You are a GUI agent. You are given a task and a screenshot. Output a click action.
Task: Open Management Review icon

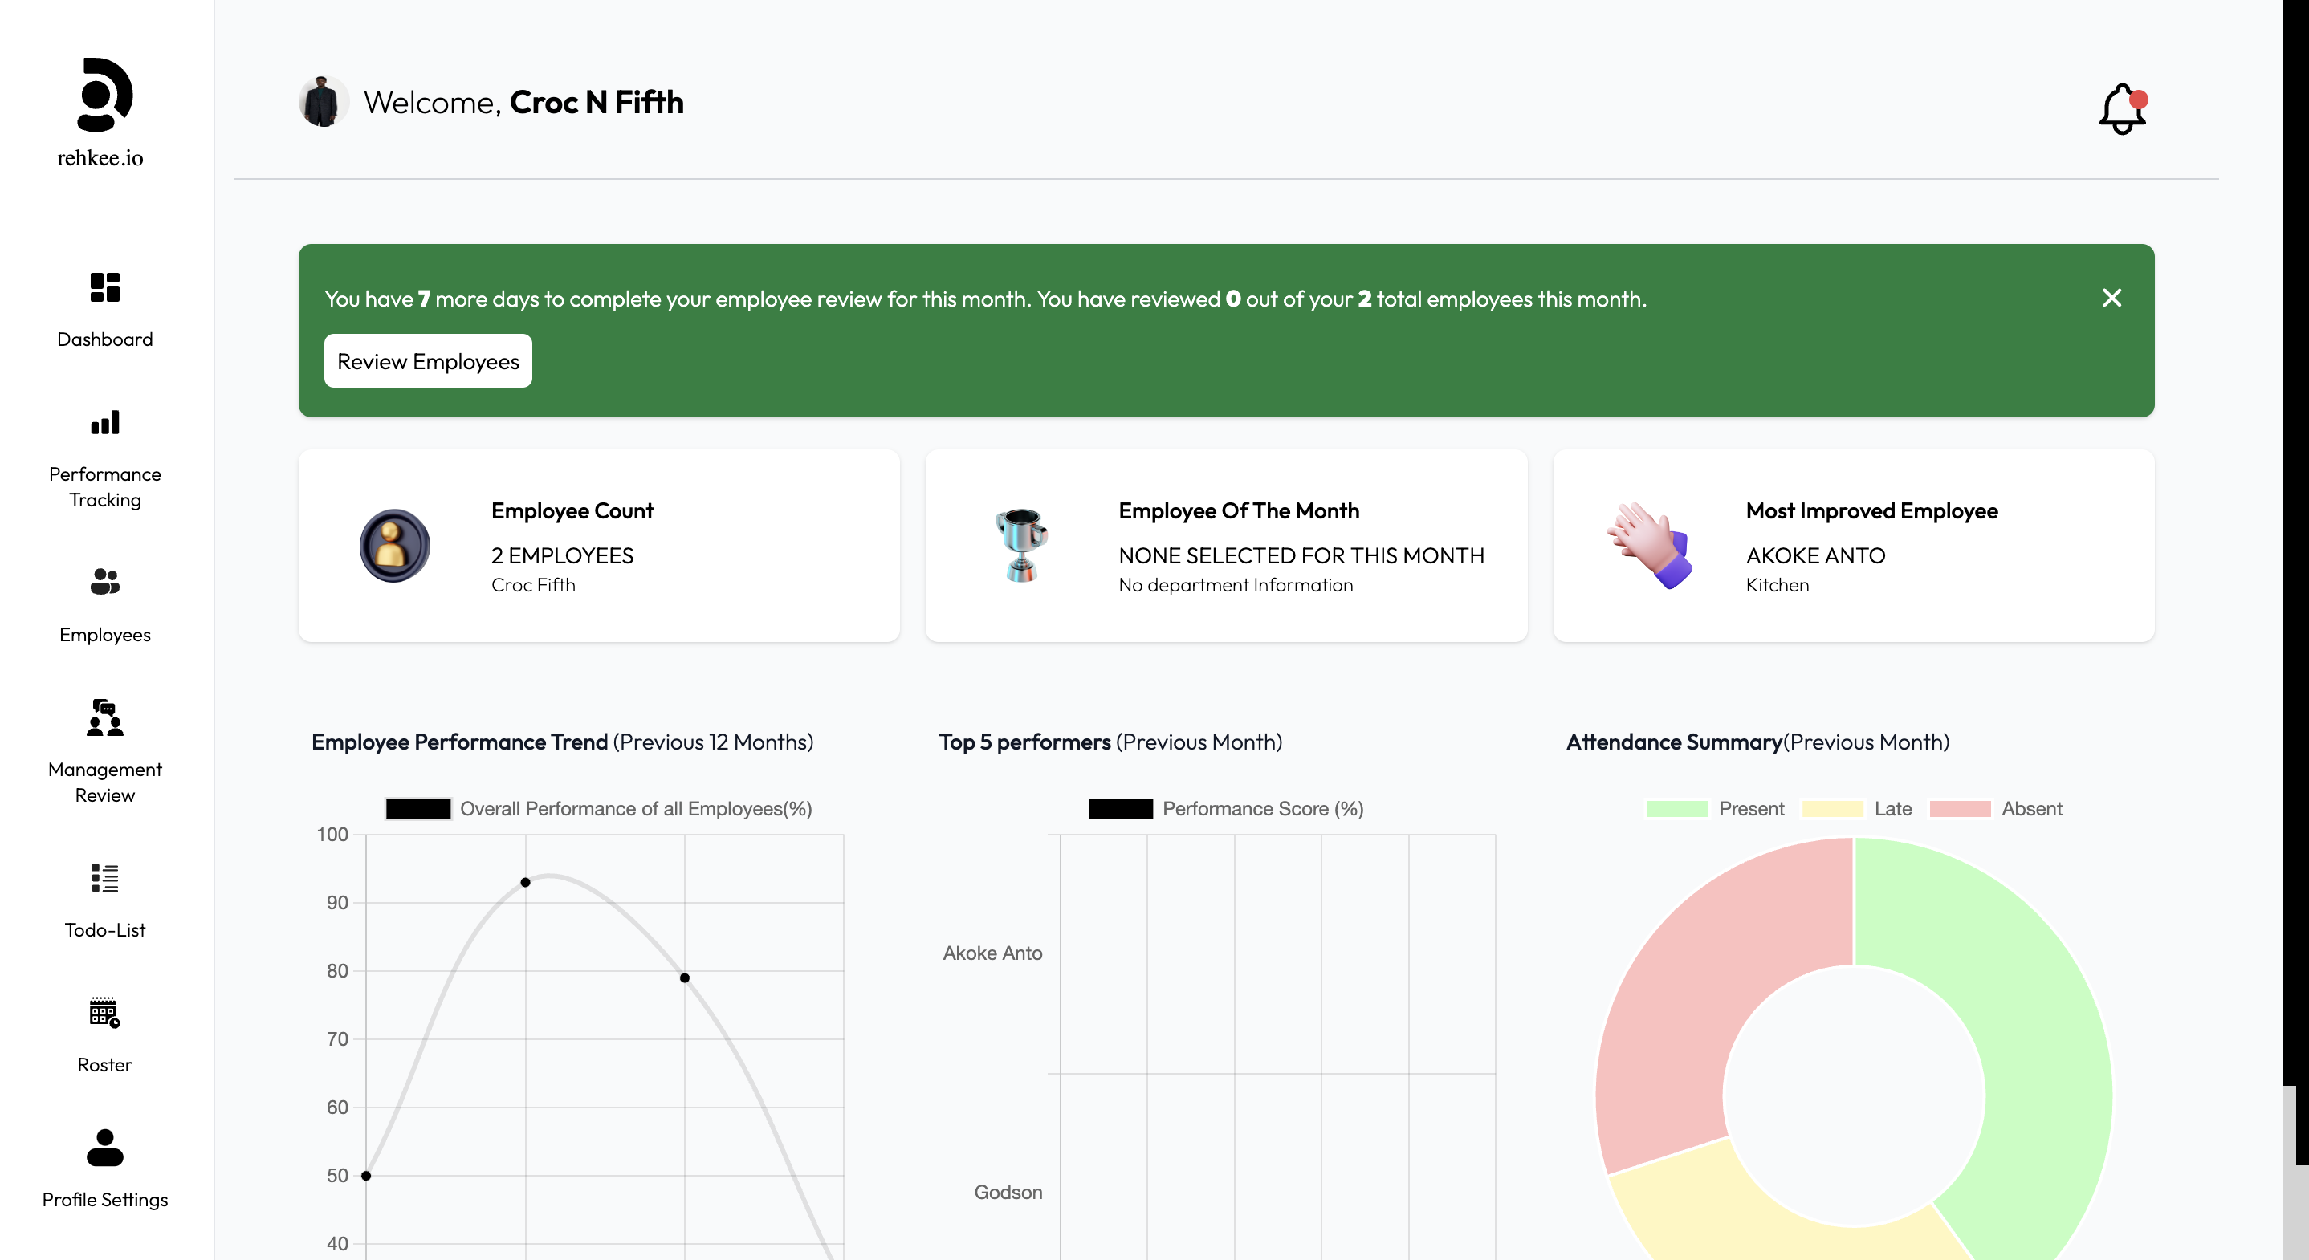(105, 717)
